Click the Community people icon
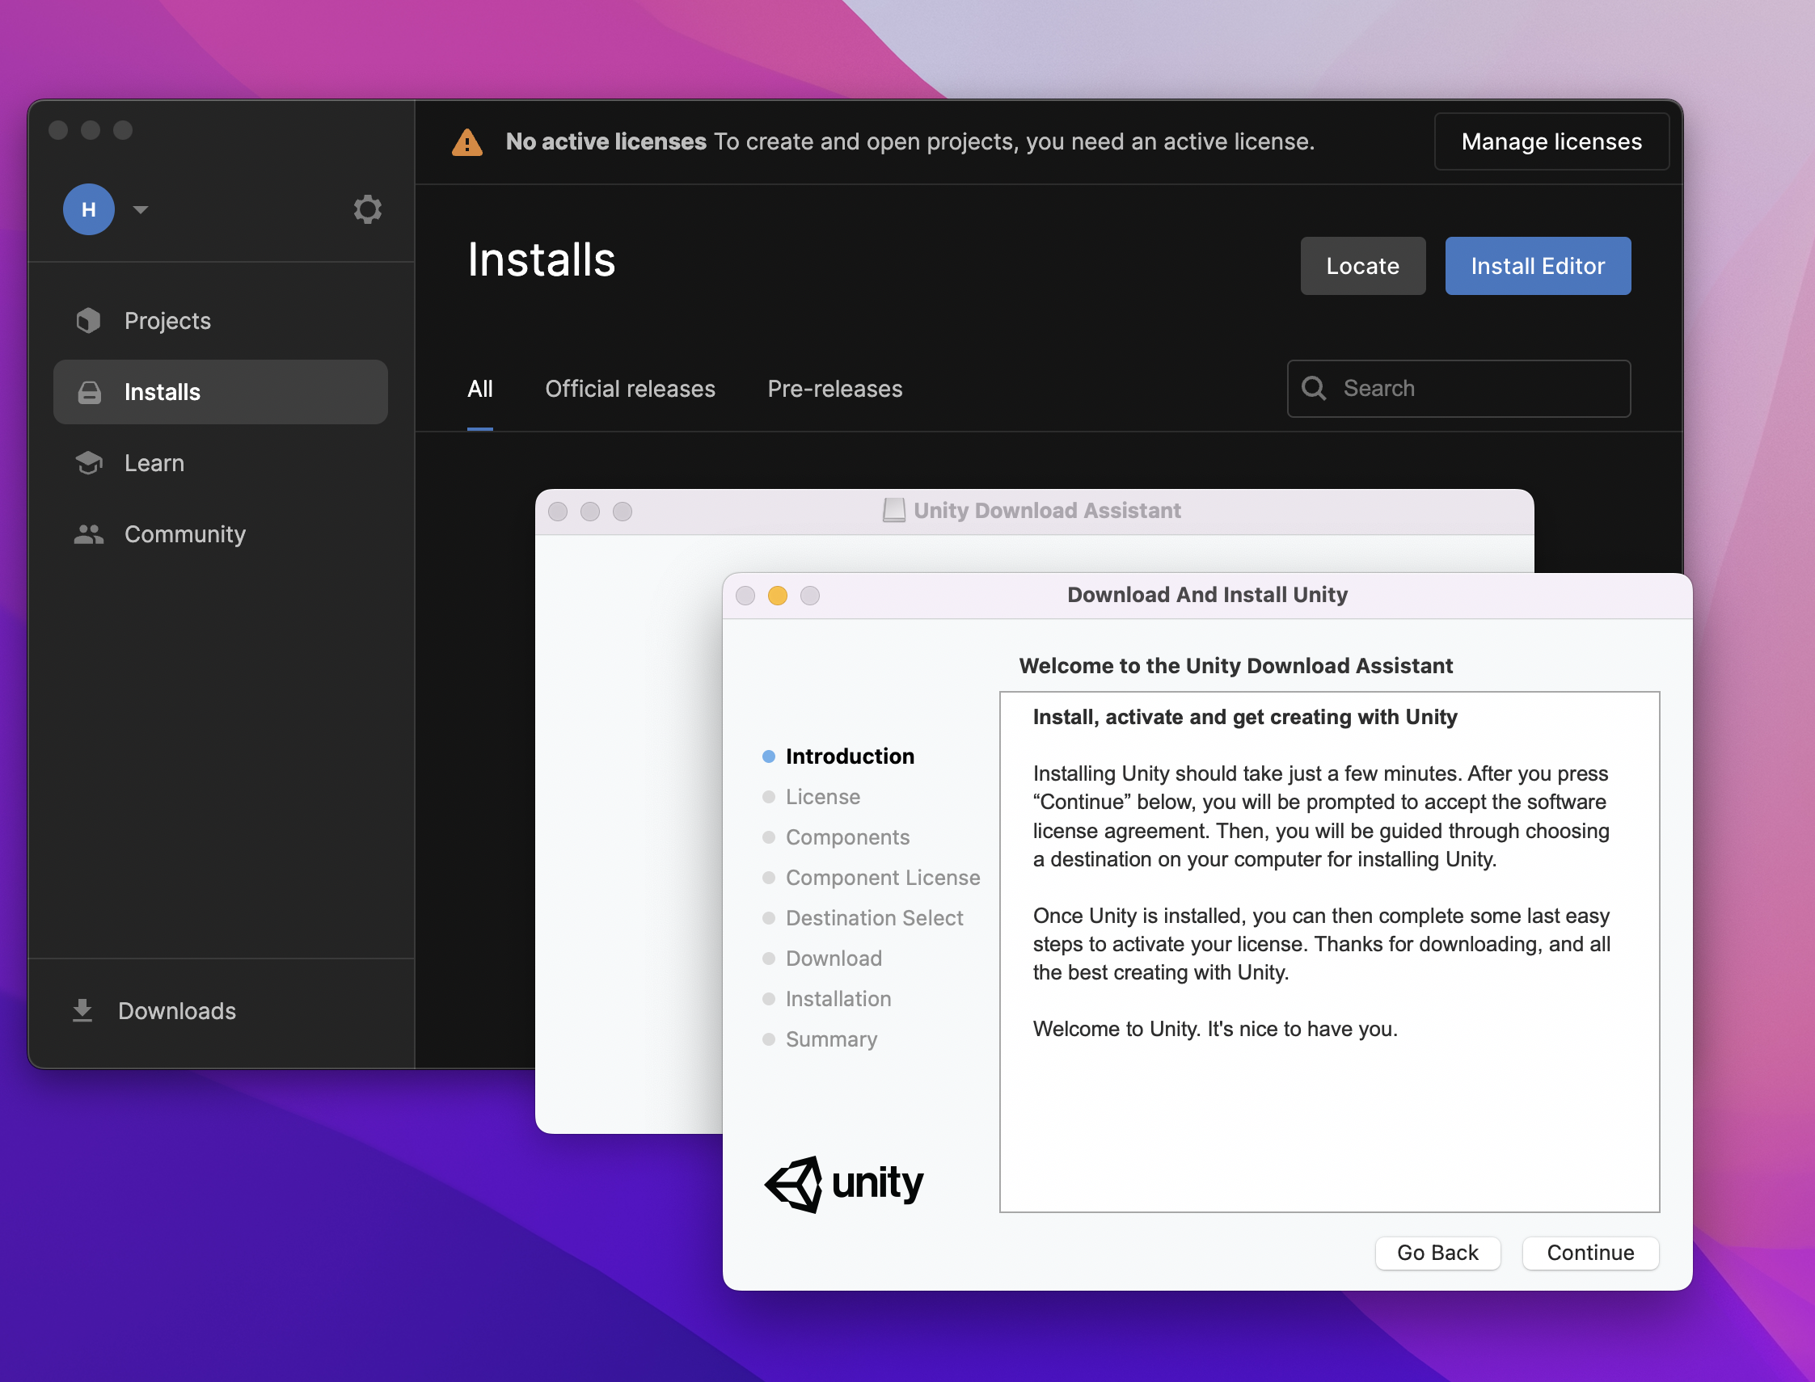The height and width of the screenshot is (1382, 1815). 89,534
